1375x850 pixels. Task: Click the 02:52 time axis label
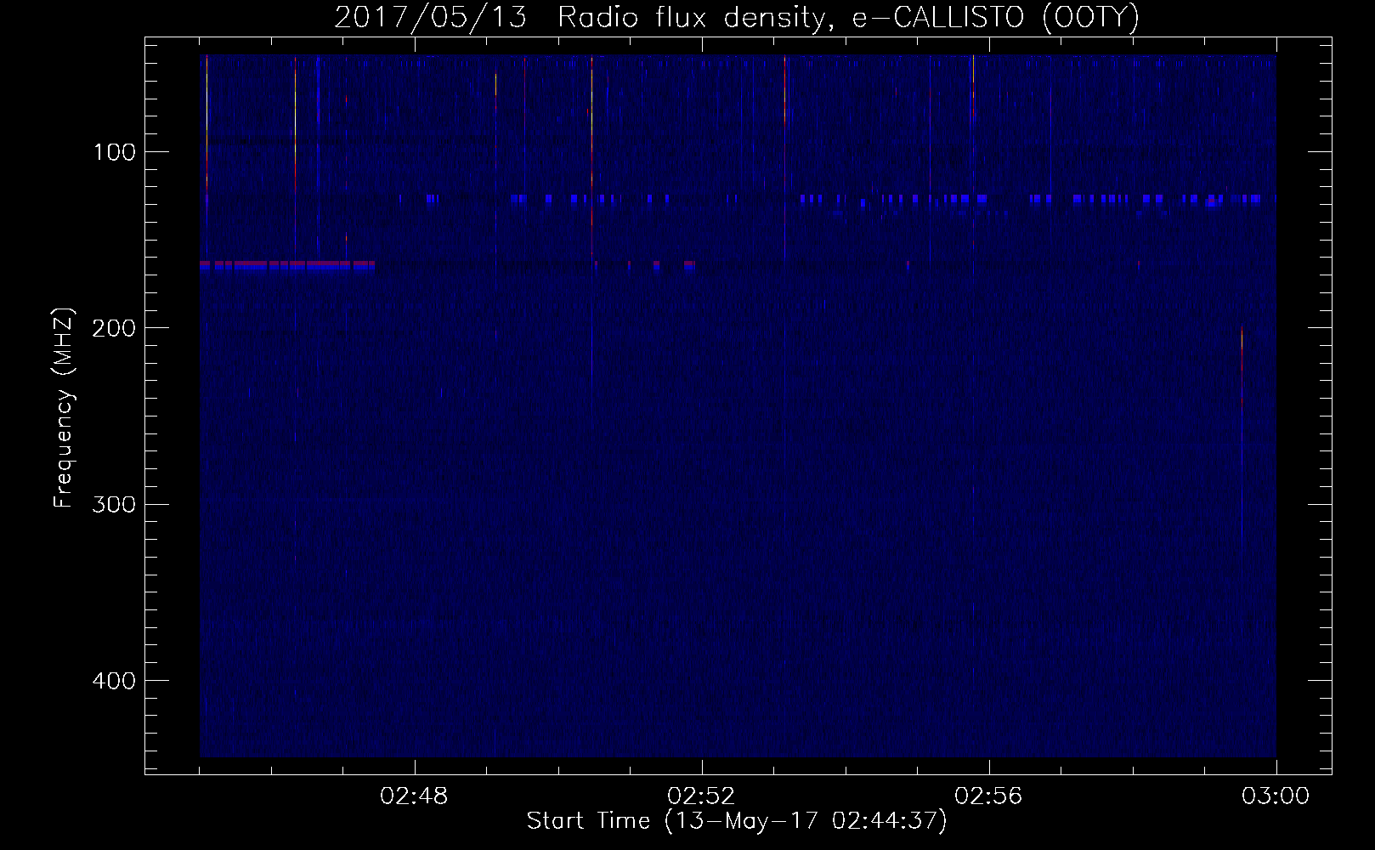(702, 796)
